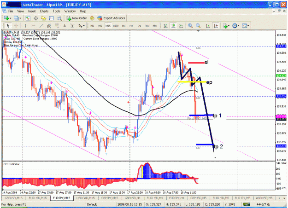Select the Text 'A' drawing tool

click(x=65, y=26)
